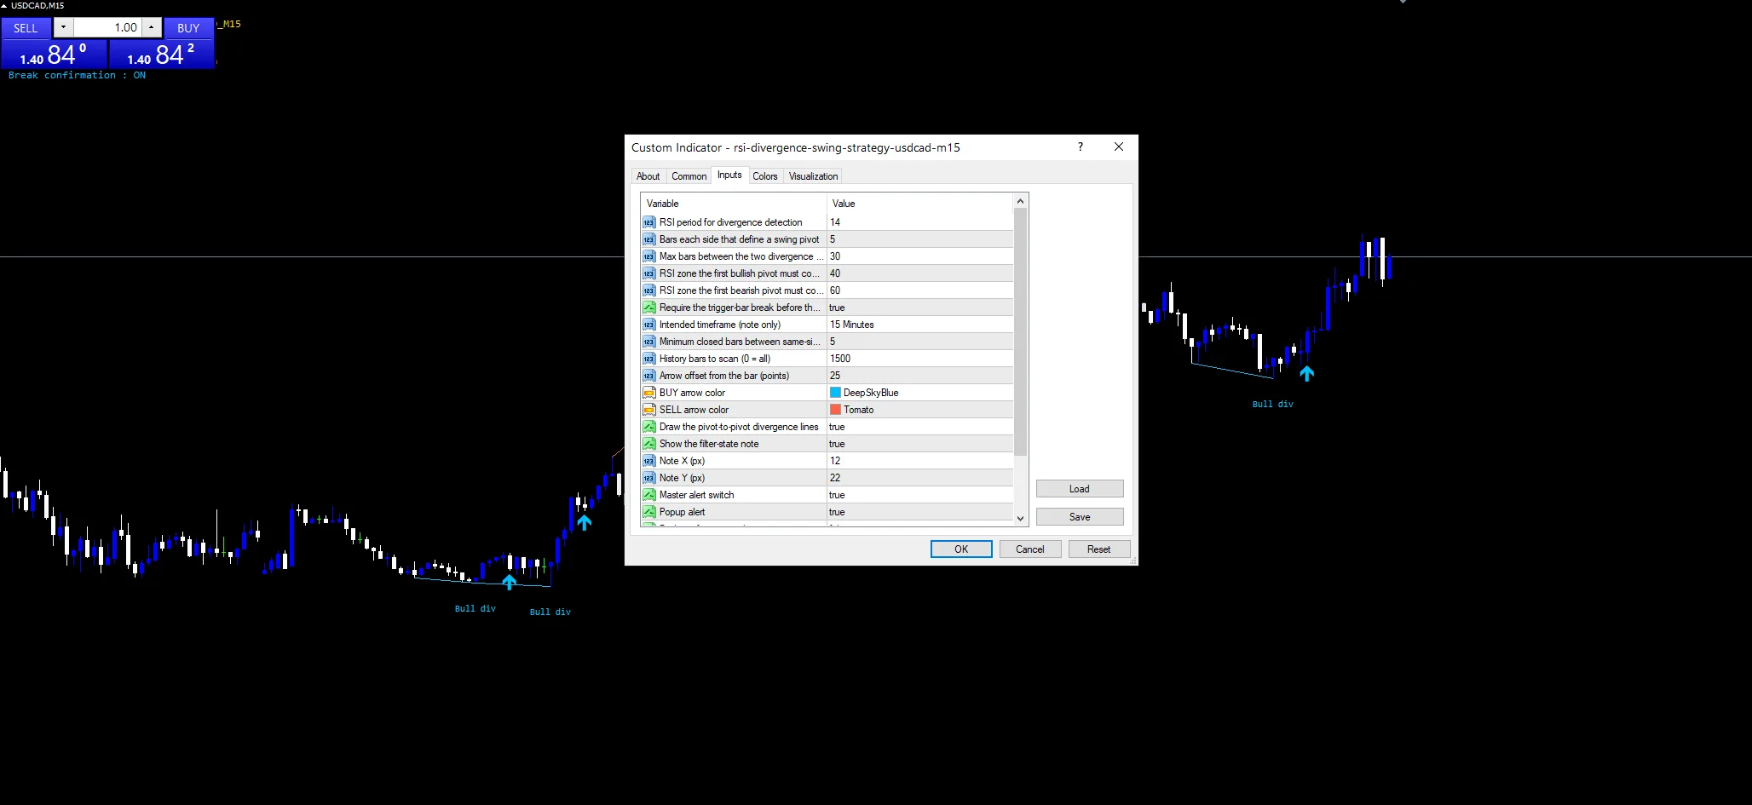Click icon beside Note X (px)
This screenshot has width=1752, height=805.
[649, 461]
